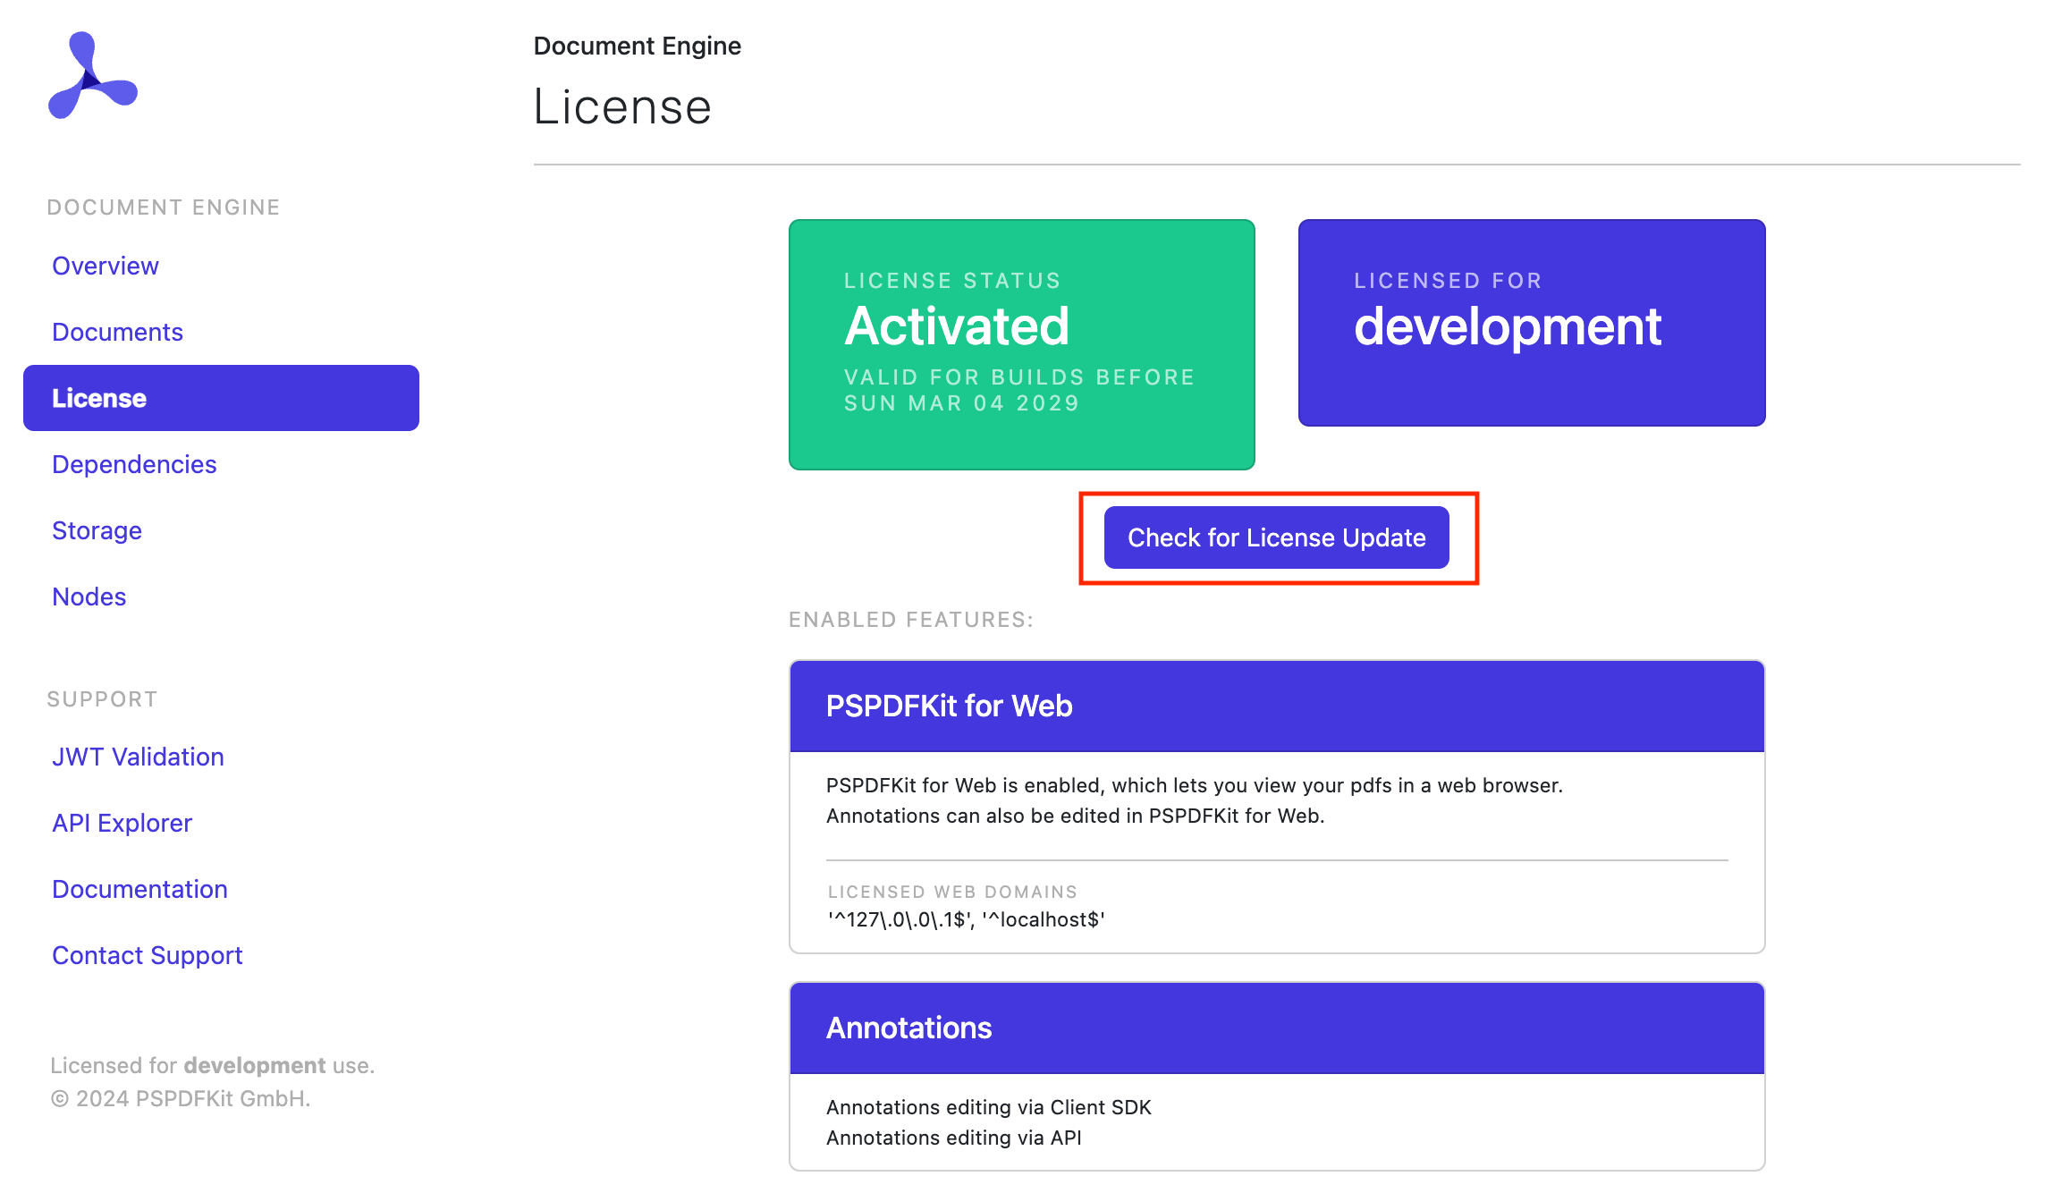
Task: Open the Documentation page
Action: (x=139, y=888)
